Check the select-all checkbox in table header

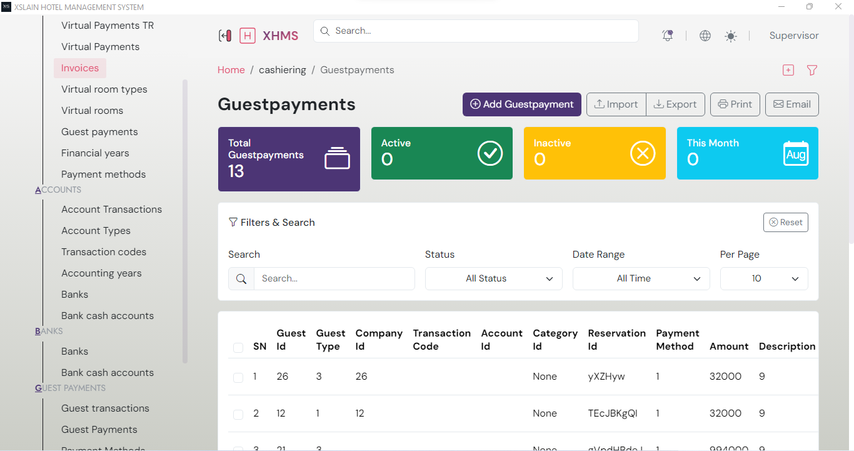238,347
